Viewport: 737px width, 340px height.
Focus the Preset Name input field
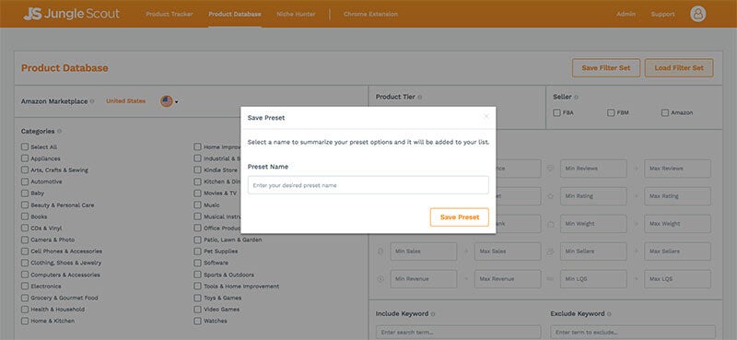coord(368,185)
